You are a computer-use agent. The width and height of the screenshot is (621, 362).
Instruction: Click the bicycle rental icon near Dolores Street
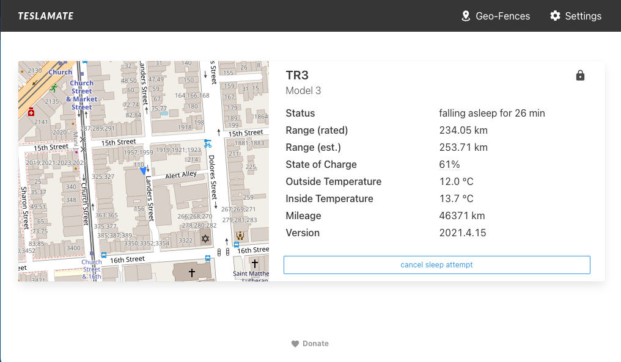pyautogui.click(x=207, y=143)
